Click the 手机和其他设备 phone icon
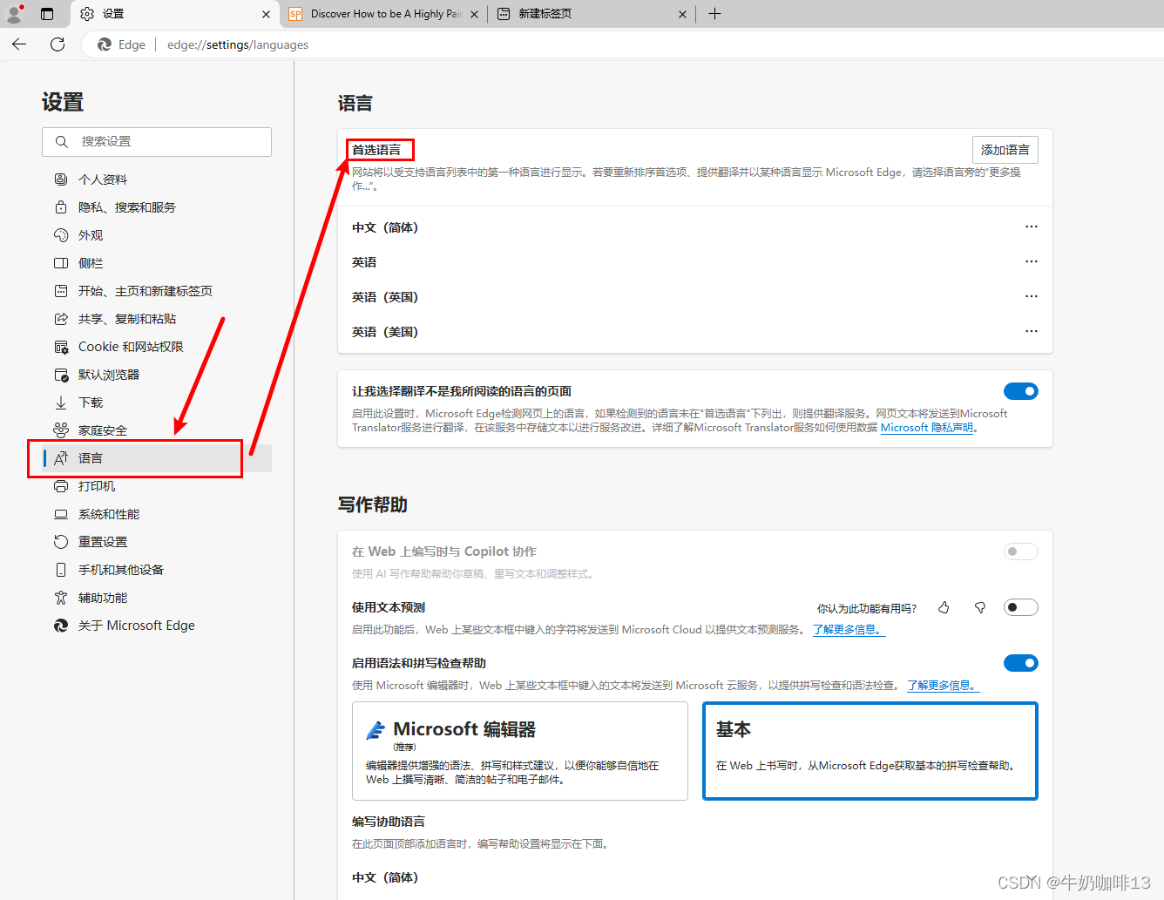 click(61, 570)
